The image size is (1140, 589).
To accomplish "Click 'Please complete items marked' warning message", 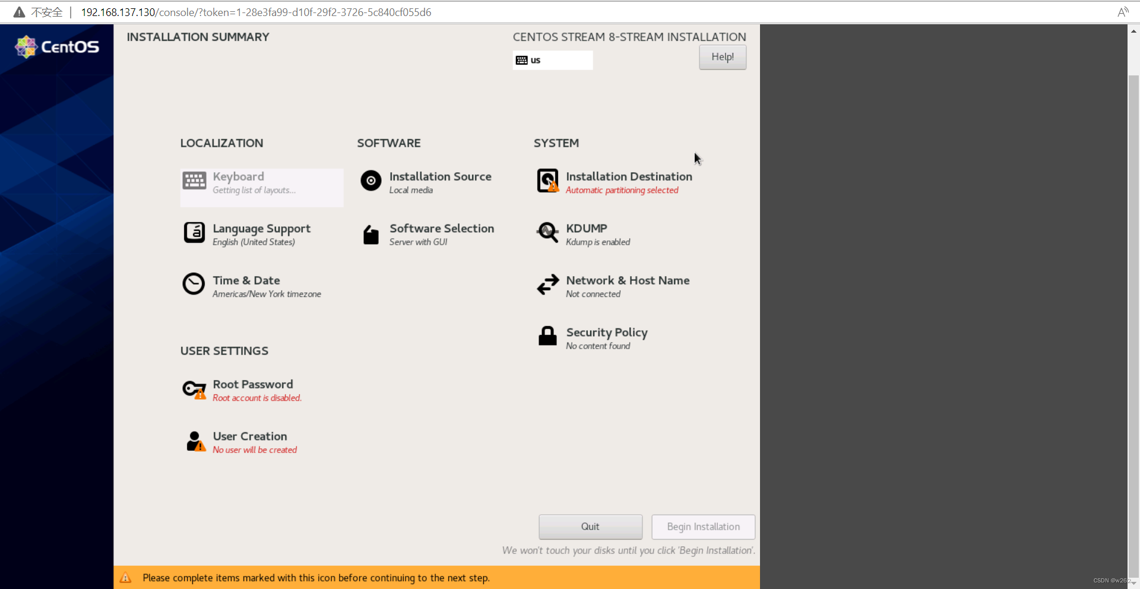I will click(x=316, y=578).
